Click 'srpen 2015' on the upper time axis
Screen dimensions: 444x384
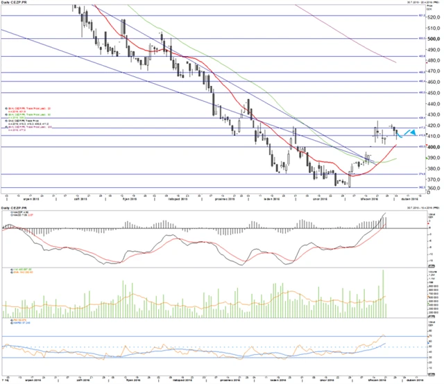click(31, 199)
